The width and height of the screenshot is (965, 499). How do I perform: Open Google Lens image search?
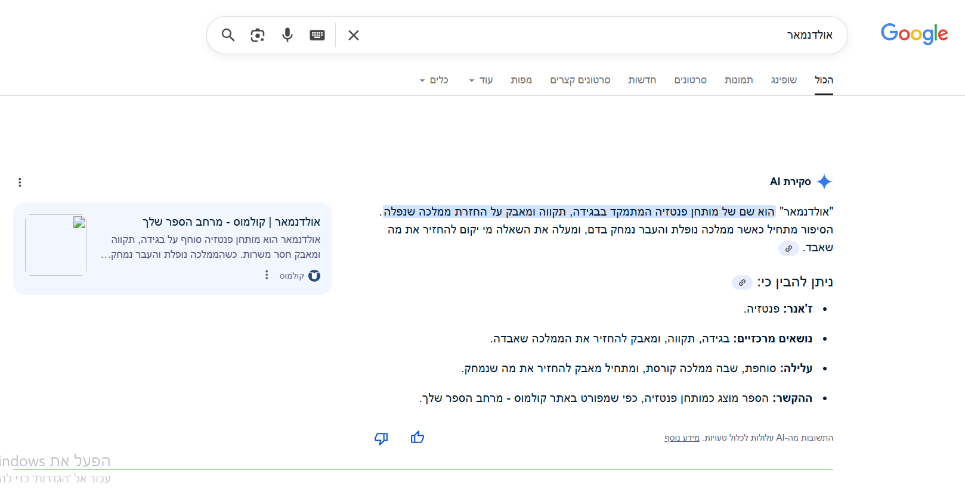coord(258,35)
